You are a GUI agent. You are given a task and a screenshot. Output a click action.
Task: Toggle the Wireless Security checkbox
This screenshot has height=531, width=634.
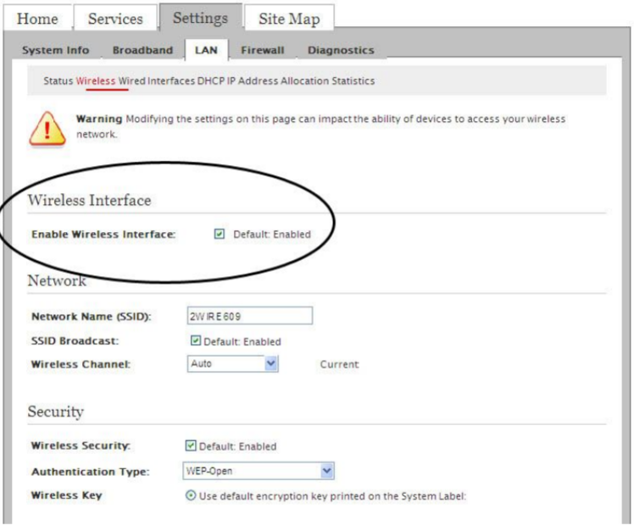coord(191,445)
